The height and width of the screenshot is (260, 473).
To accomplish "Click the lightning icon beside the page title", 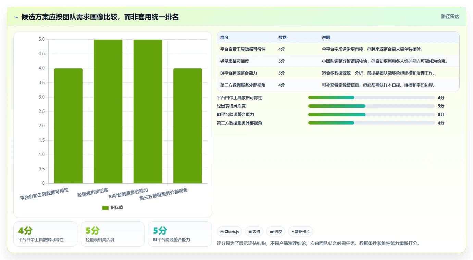I will pos(16,17).
